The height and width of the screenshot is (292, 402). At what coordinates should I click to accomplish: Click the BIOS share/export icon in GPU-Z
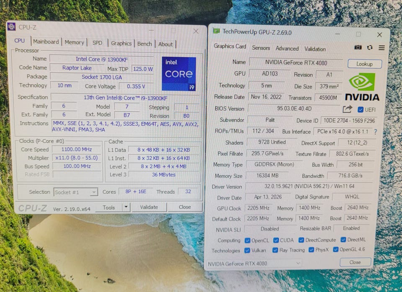[348, 109]
